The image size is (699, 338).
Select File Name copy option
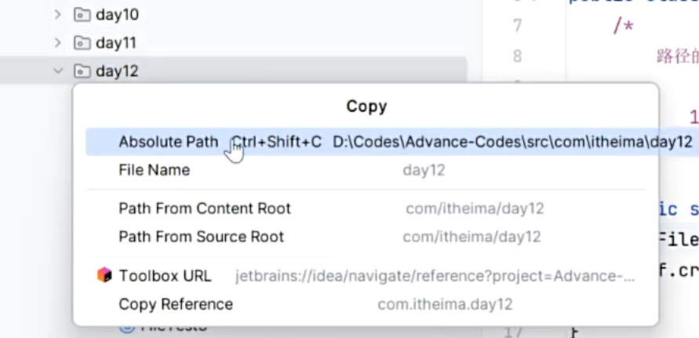tap(154, 170)
